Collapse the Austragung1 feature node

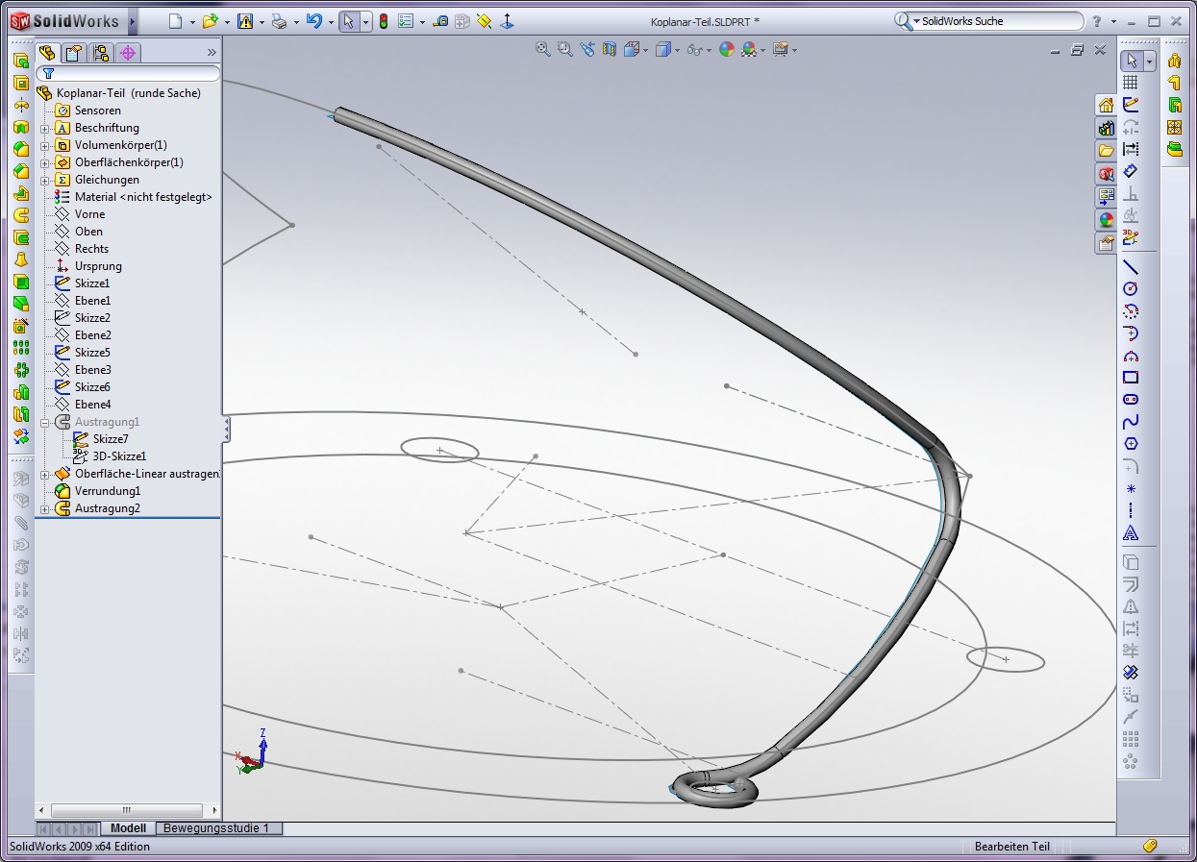(x=44, y=422)
